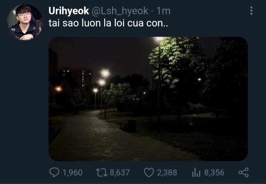Open the @Lsh_hyeok handle link
266x184 pixels.
(x=120, y=11)
